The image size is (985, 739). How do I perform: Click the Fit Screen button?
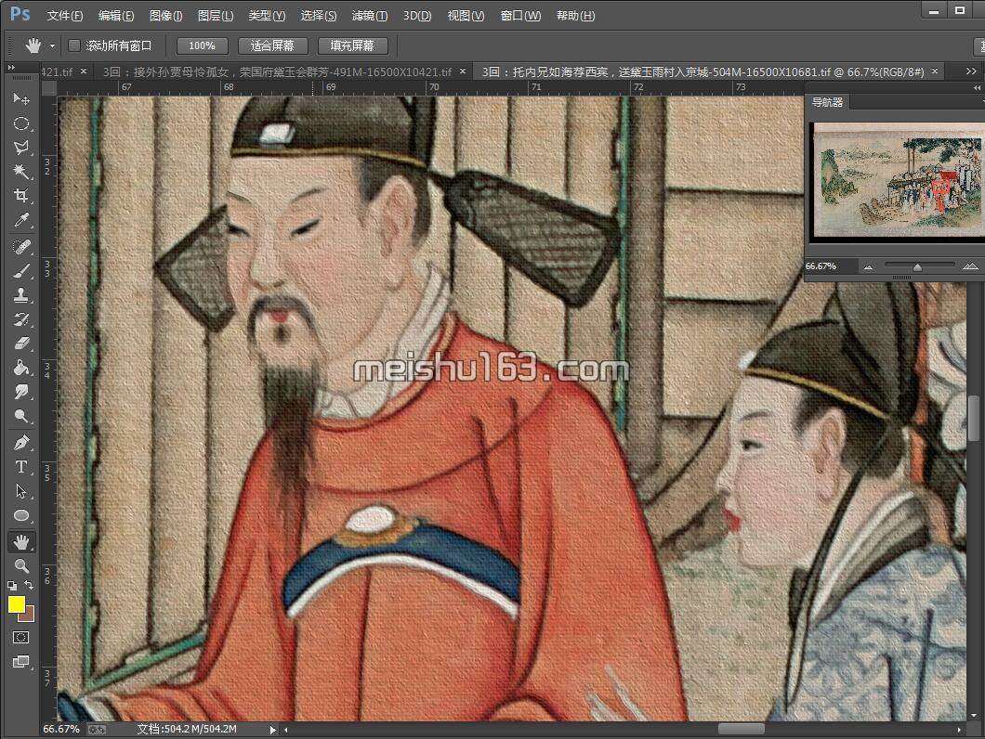point(272,45)
